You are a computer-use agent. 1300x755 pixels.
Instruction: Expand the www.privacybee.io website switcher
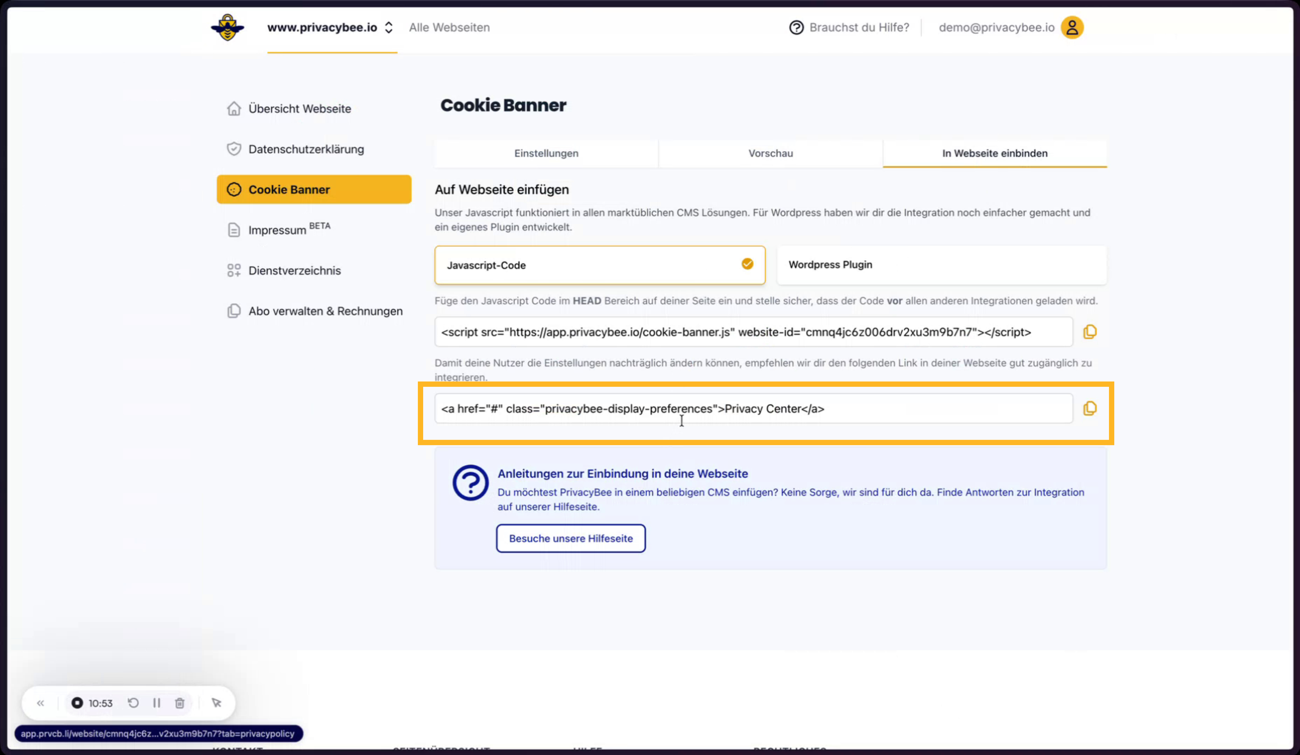[x=330, y=27]
